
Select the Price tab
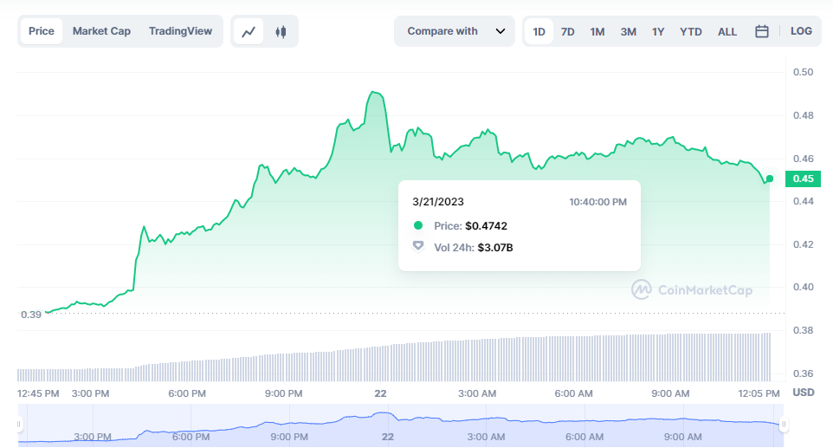click(41, 31)
